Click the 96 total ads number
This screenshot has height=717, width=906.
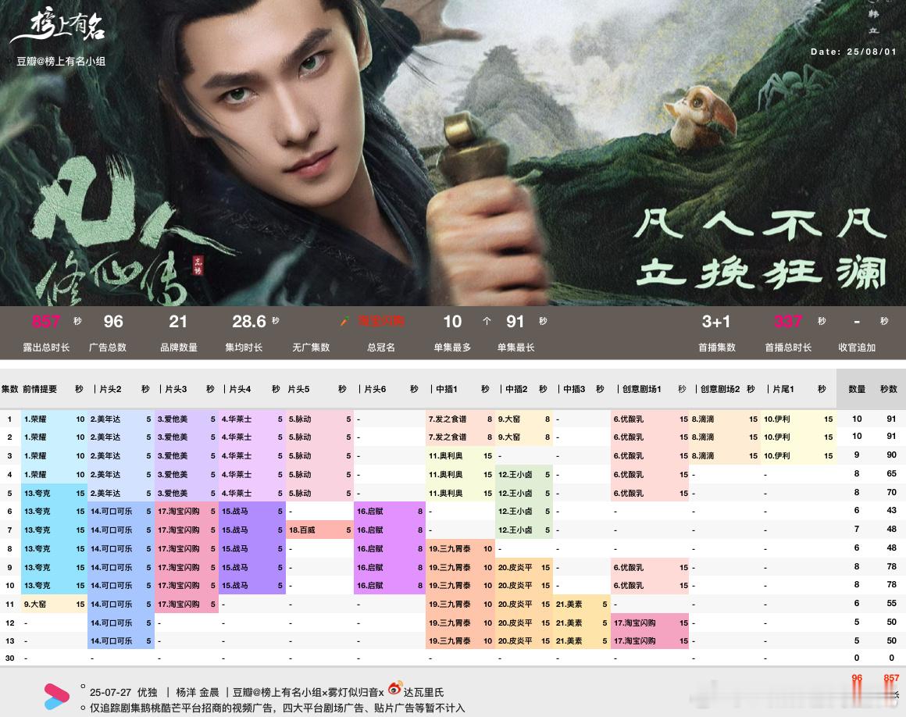pos(113,321)
